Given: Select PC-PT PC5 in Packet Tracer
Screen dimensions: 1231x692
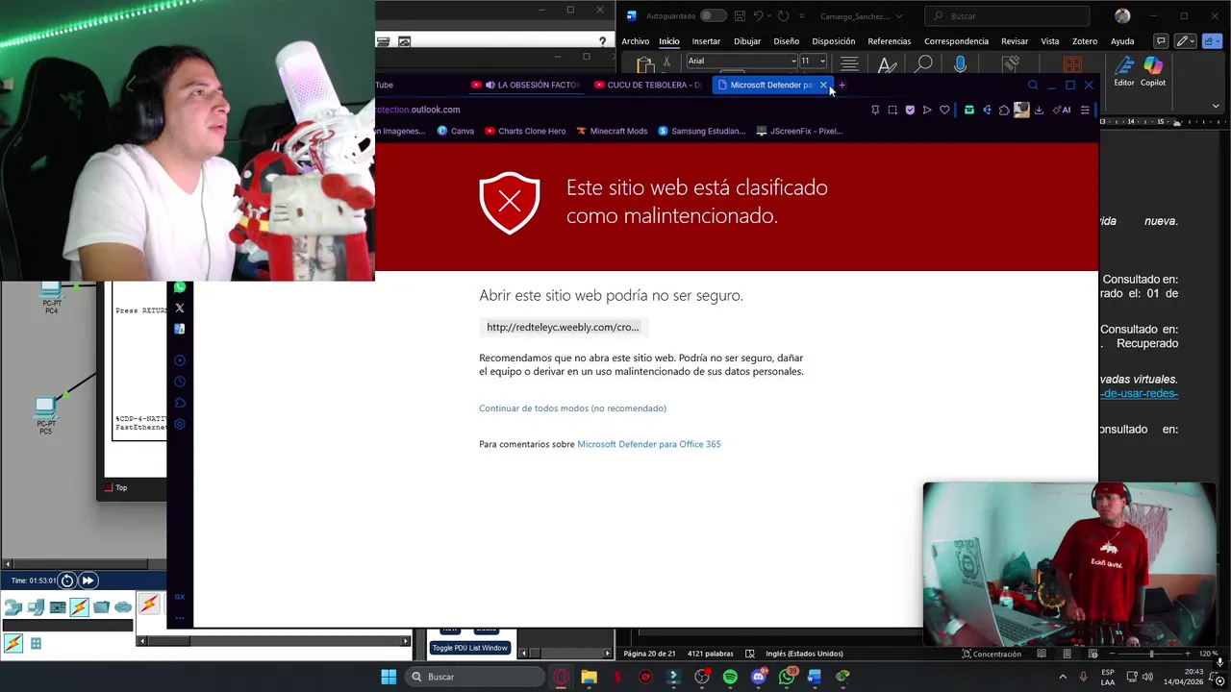Looking at the screenshot, I should point(45,415).
